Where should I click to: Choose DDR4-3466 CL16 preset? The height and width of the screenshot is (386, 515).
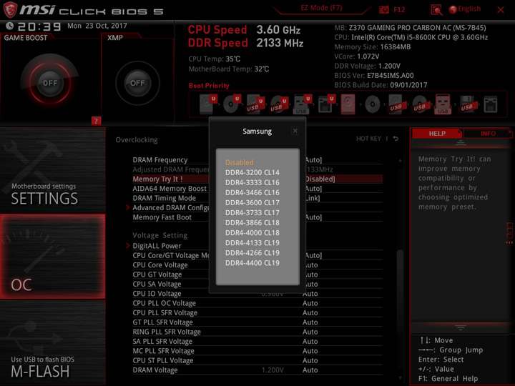coord(252,192)
